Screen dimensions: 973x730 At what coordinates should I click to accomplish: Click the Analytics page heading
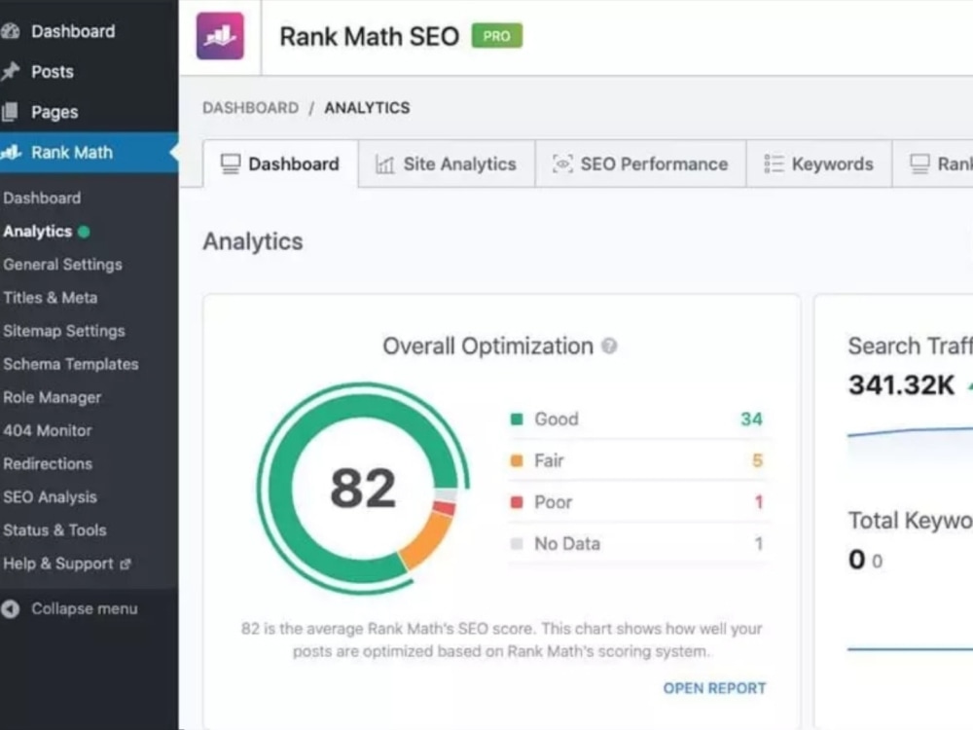click(x=253, y=241)
